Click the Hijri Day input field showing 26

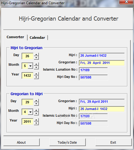pyautogui.click(x=27, y=56)
